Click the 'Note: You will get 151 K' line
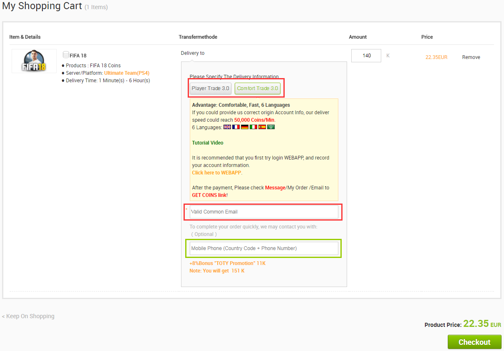The image size is (504, 351). 217,271
